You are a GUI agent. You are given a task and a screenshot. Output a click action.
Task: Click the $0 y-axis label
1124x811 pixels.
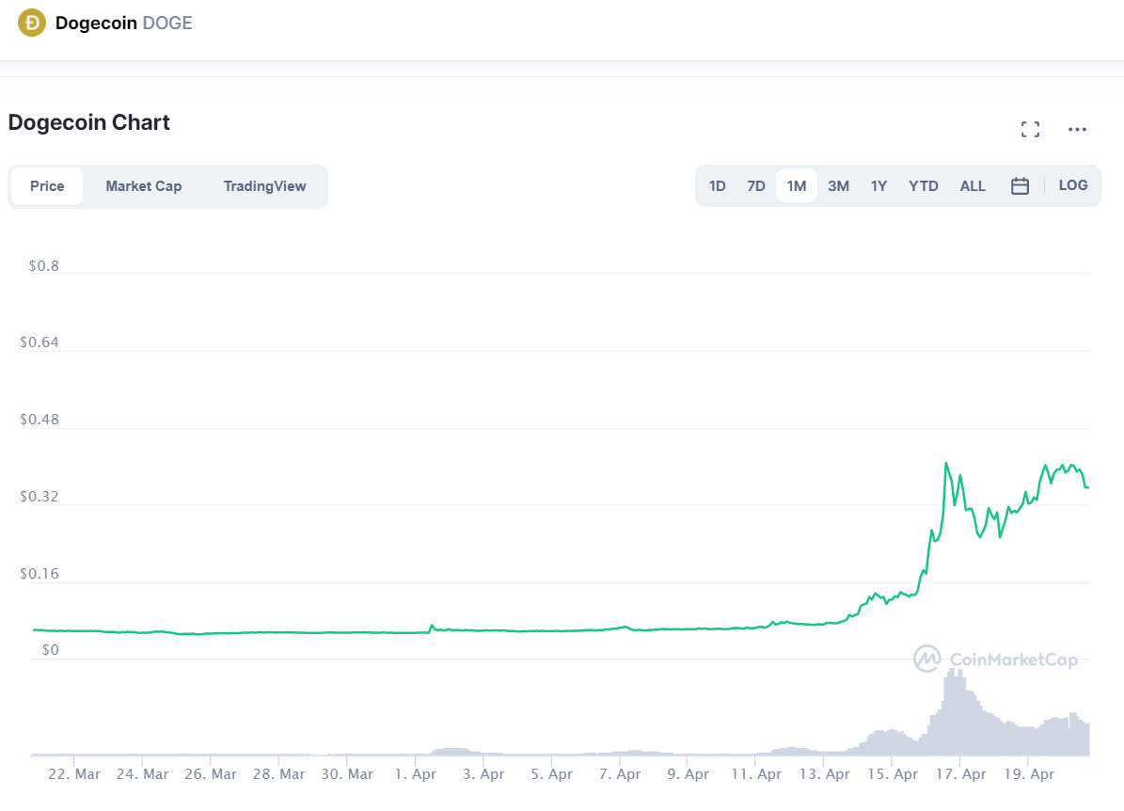(50, 650)
